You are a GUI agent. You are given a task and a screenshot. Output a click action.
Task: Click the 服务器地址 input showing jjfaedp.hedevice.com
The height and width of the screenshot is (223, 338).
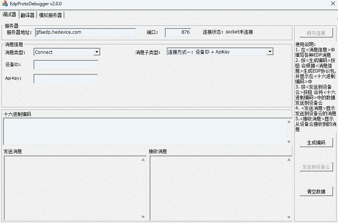coord(85,33)
